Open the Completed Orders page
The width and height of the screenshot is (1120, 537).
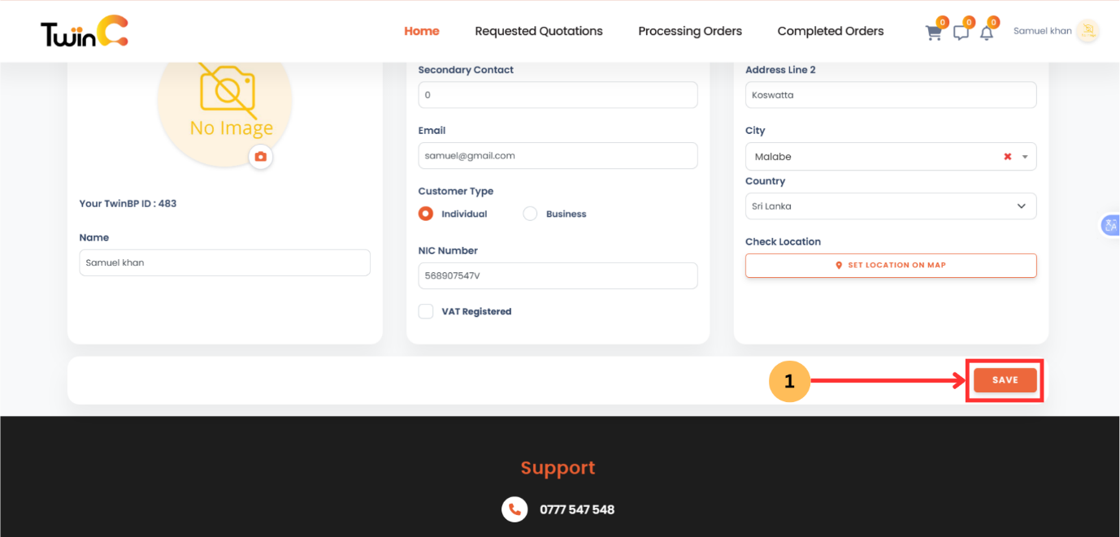pos(830,31)
